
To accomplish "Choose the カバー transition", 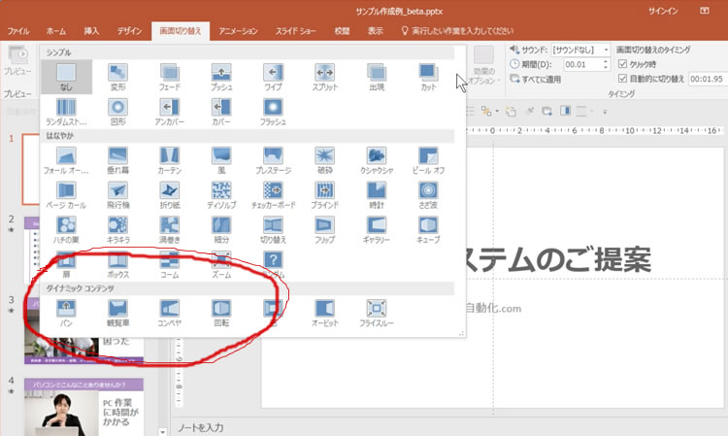I will pyautogui.click(x=221, y=112).
